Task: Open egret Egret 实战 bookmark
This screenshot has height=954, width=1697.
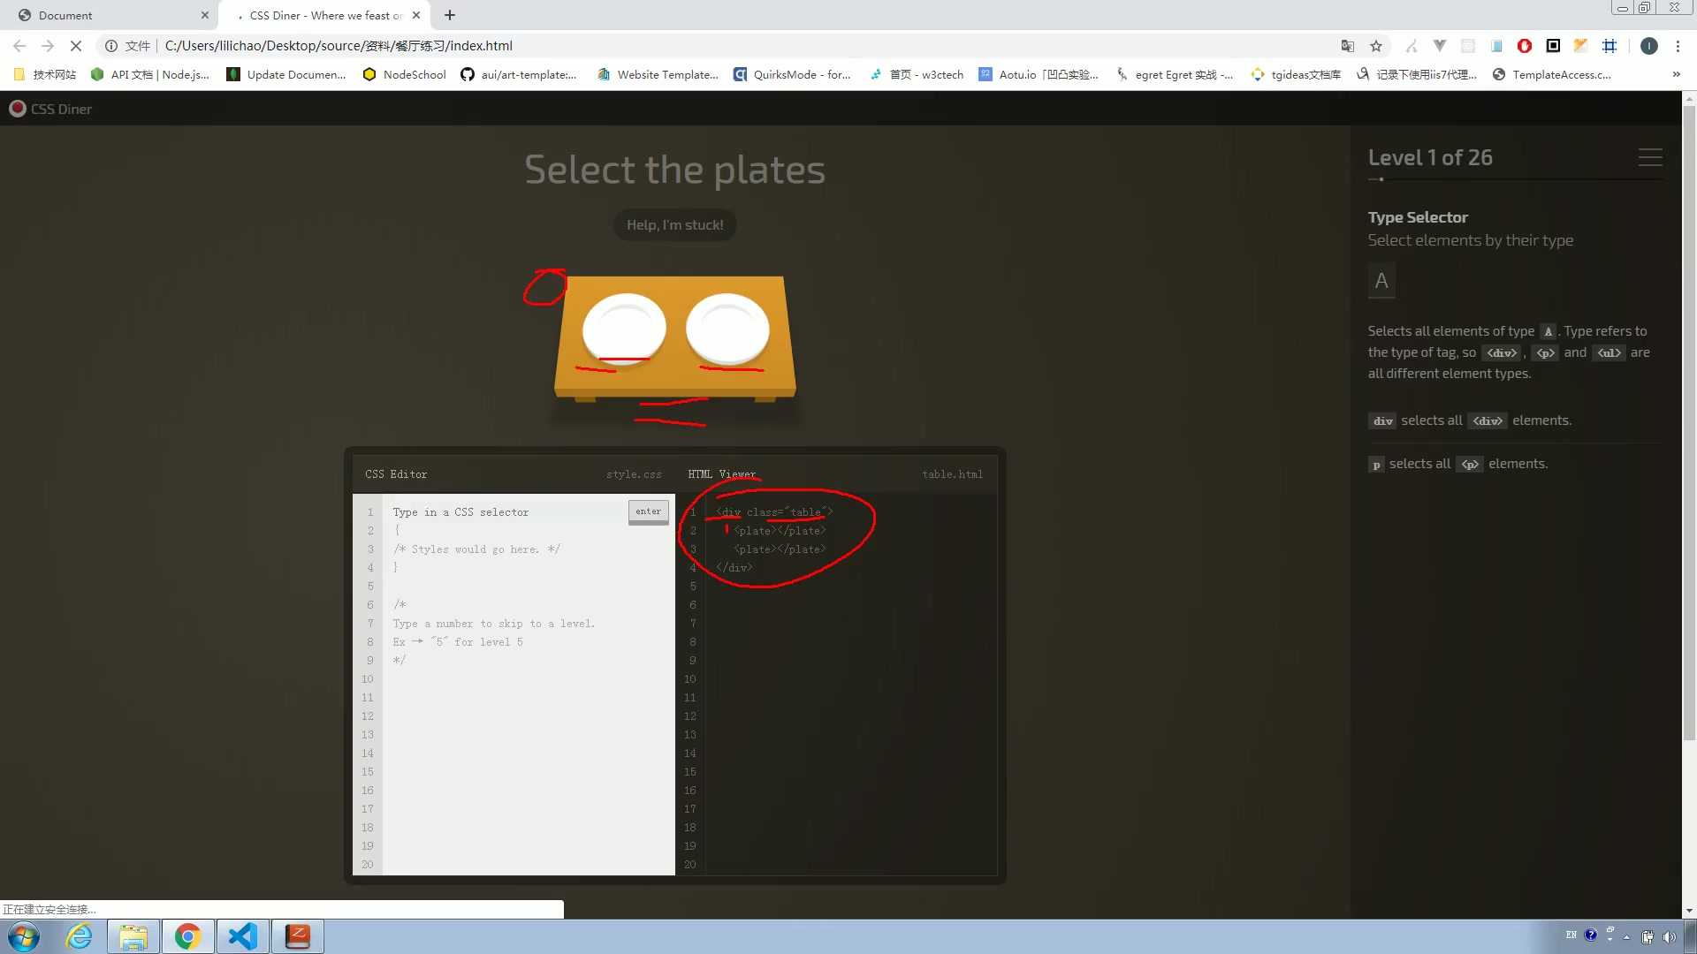Action: coord(1175,74)
